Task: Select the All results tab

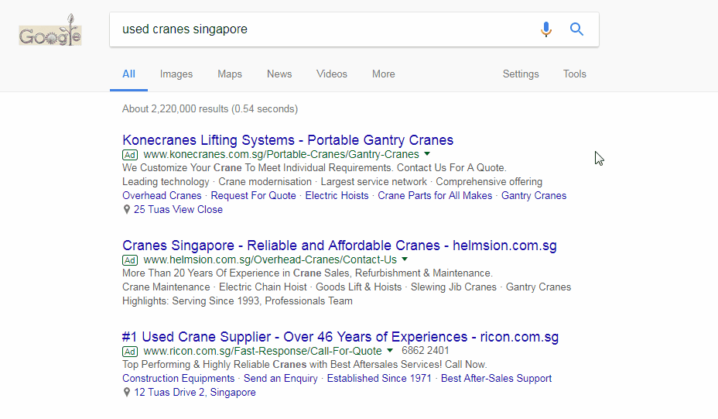Action: point(128,74)
